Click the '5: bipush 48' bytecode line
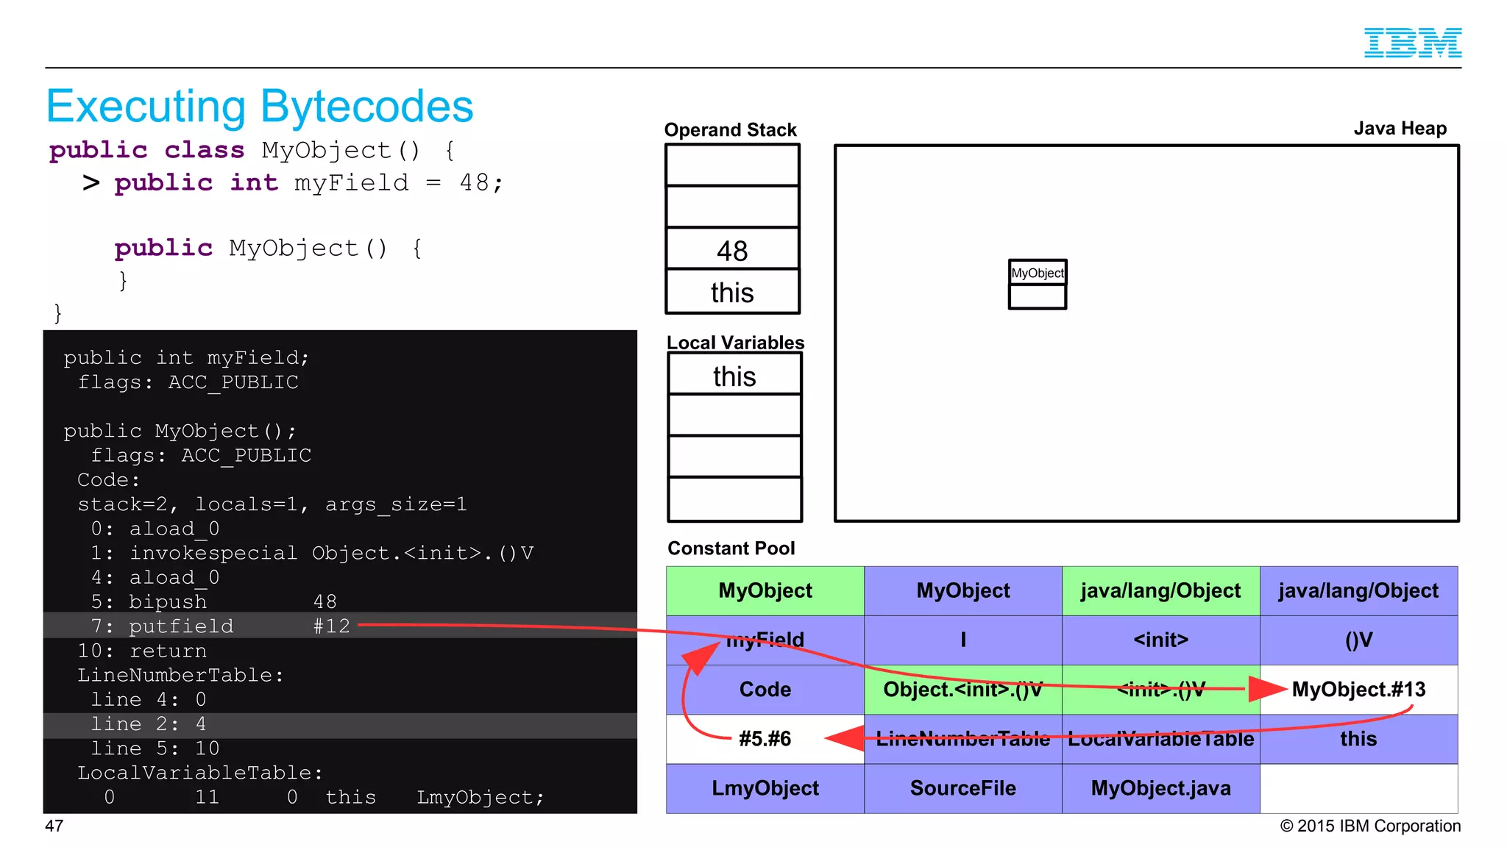The width and height of the screenshot is (1507, 847). pyautogui.click(x=214, y=601)
